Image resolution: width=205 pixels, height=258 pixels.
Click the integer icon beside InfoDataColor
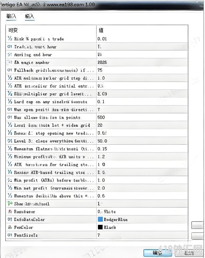click(x=10, y=219)
